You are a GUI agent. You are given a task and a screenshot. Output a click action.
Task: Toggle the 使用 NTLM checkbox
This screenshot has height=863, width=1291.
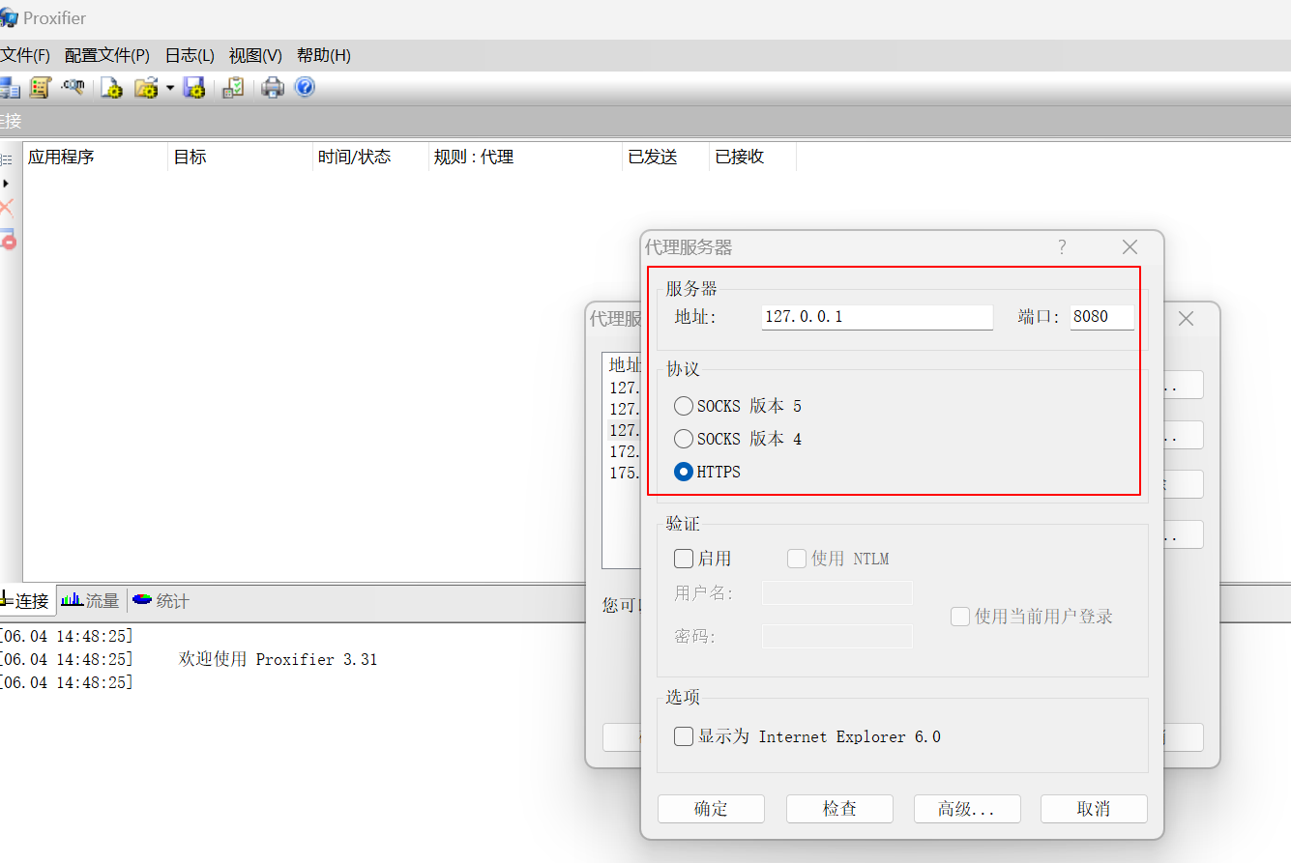tap(797, 559)
